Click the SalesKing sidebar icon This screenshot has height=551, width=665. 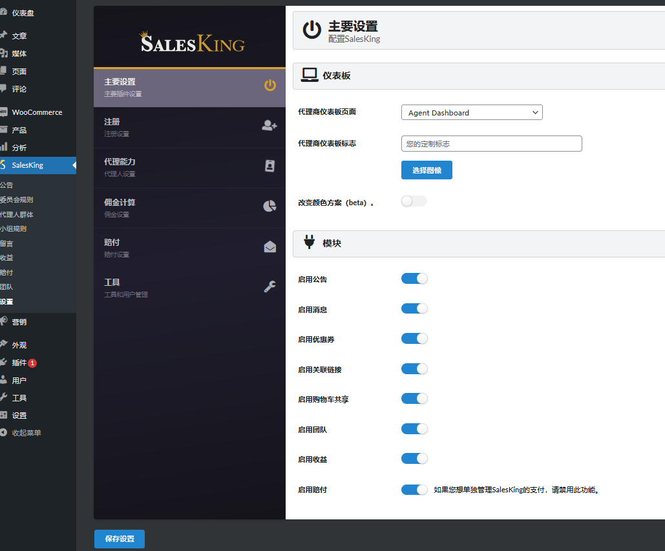click(x=3, y=165)
